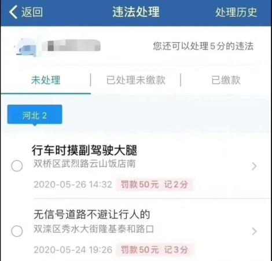Screen dimensions: 272x261
Task: Select radio for 无信号道路不避让行人的 violation
Action: pyautogui.click(x=17, y=231)
